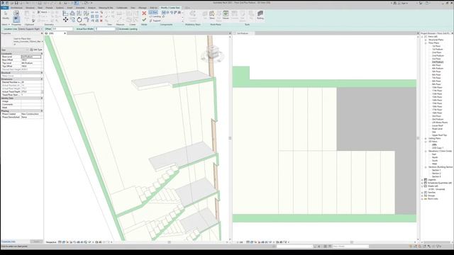454x255 pixels.
Task: Click the plan view horizontal scrollbar
Action: (352, 242)
